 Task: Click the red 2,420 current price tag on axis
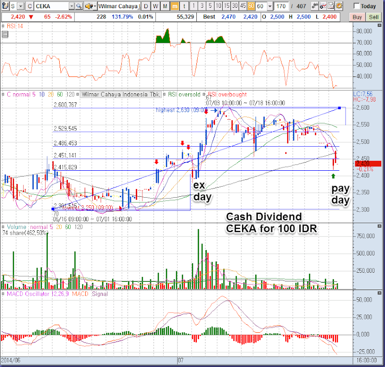368,164
